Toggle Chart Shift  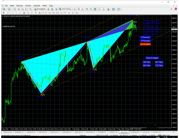click(x=104, y=9)
